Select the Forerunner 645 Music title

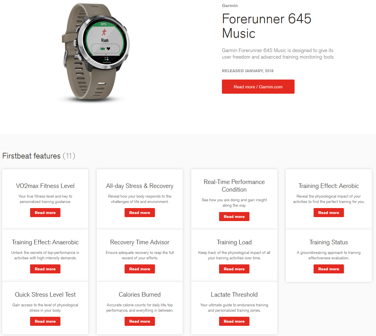[266, 26]
